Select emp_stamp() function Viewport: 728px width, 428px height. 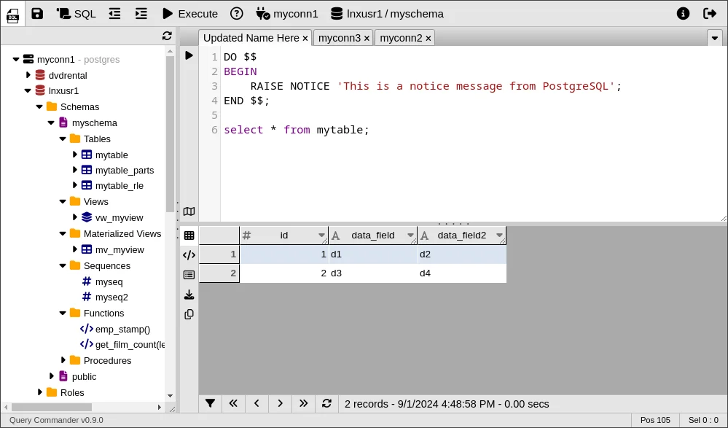(x=122, y=330)
